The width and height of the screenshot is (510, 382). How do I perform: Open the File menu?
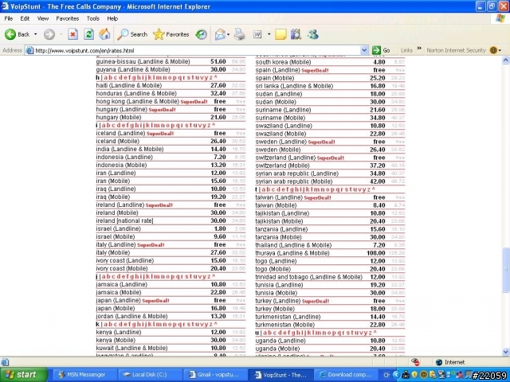click(x=9, y=18)
